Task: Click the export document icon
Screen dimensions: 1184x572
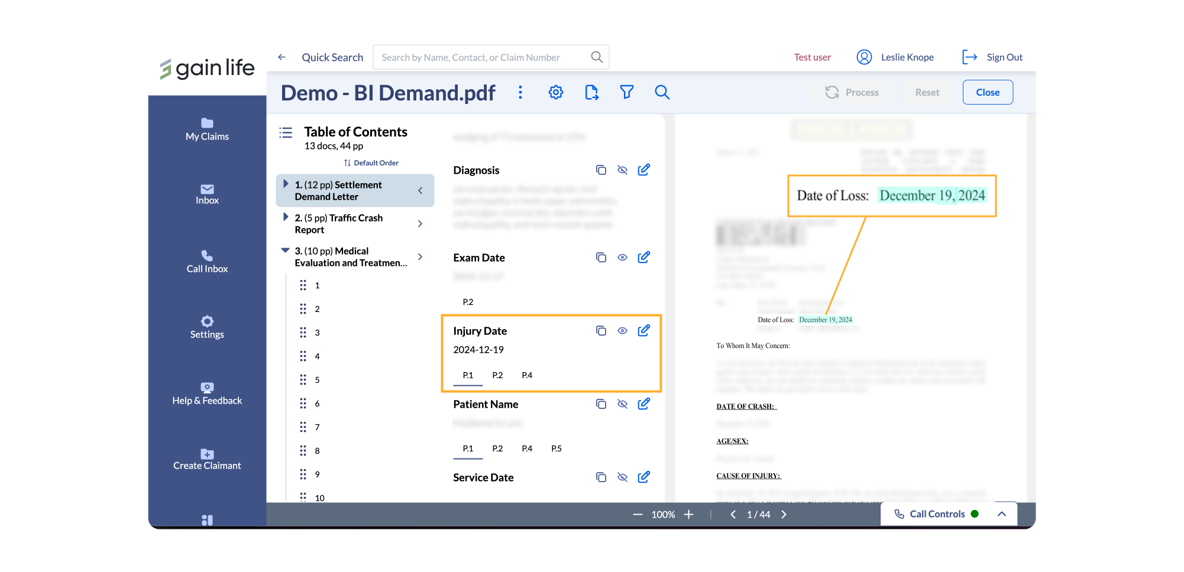Action: [591, 92]
